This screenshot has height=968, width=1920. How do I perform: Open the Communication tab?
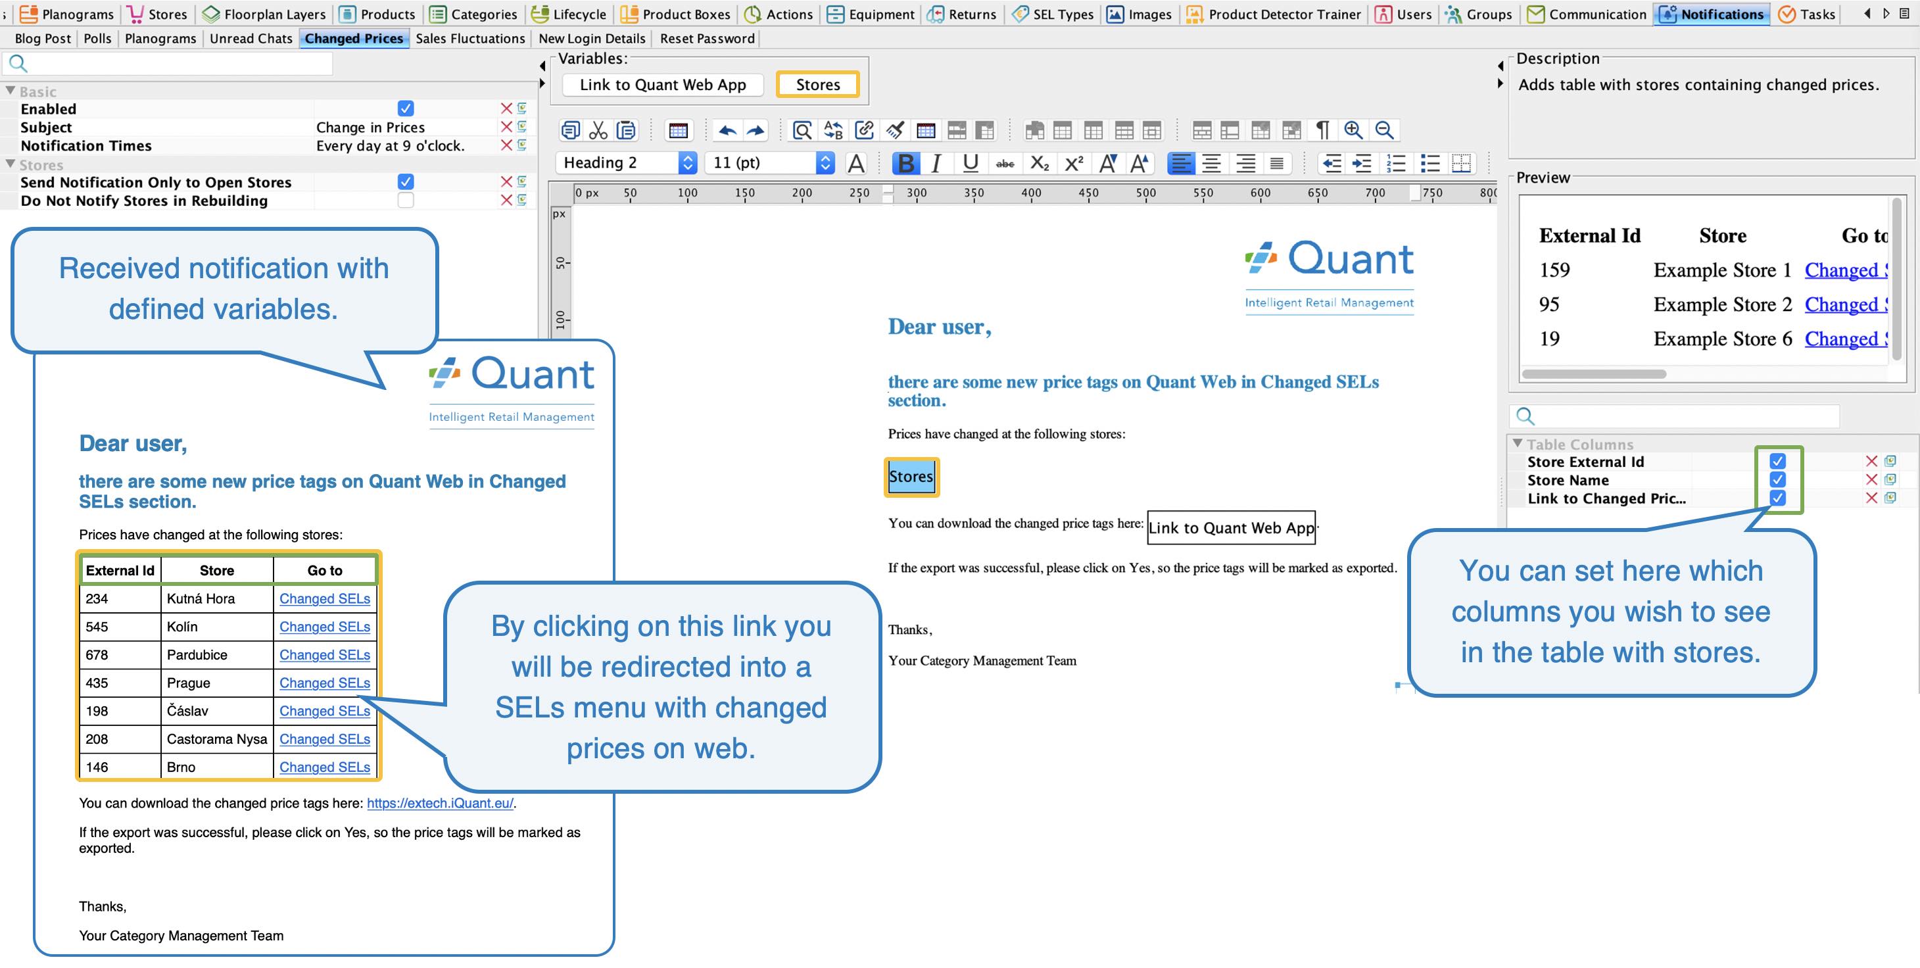click(1587, 14)
